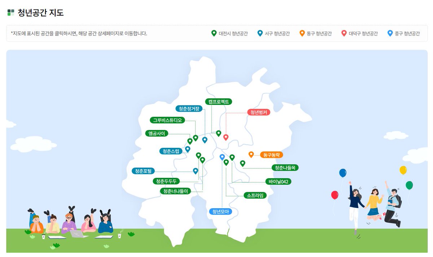Open the 청년모아 light blue label
The image size is (433, 257).
pos(220,212)
